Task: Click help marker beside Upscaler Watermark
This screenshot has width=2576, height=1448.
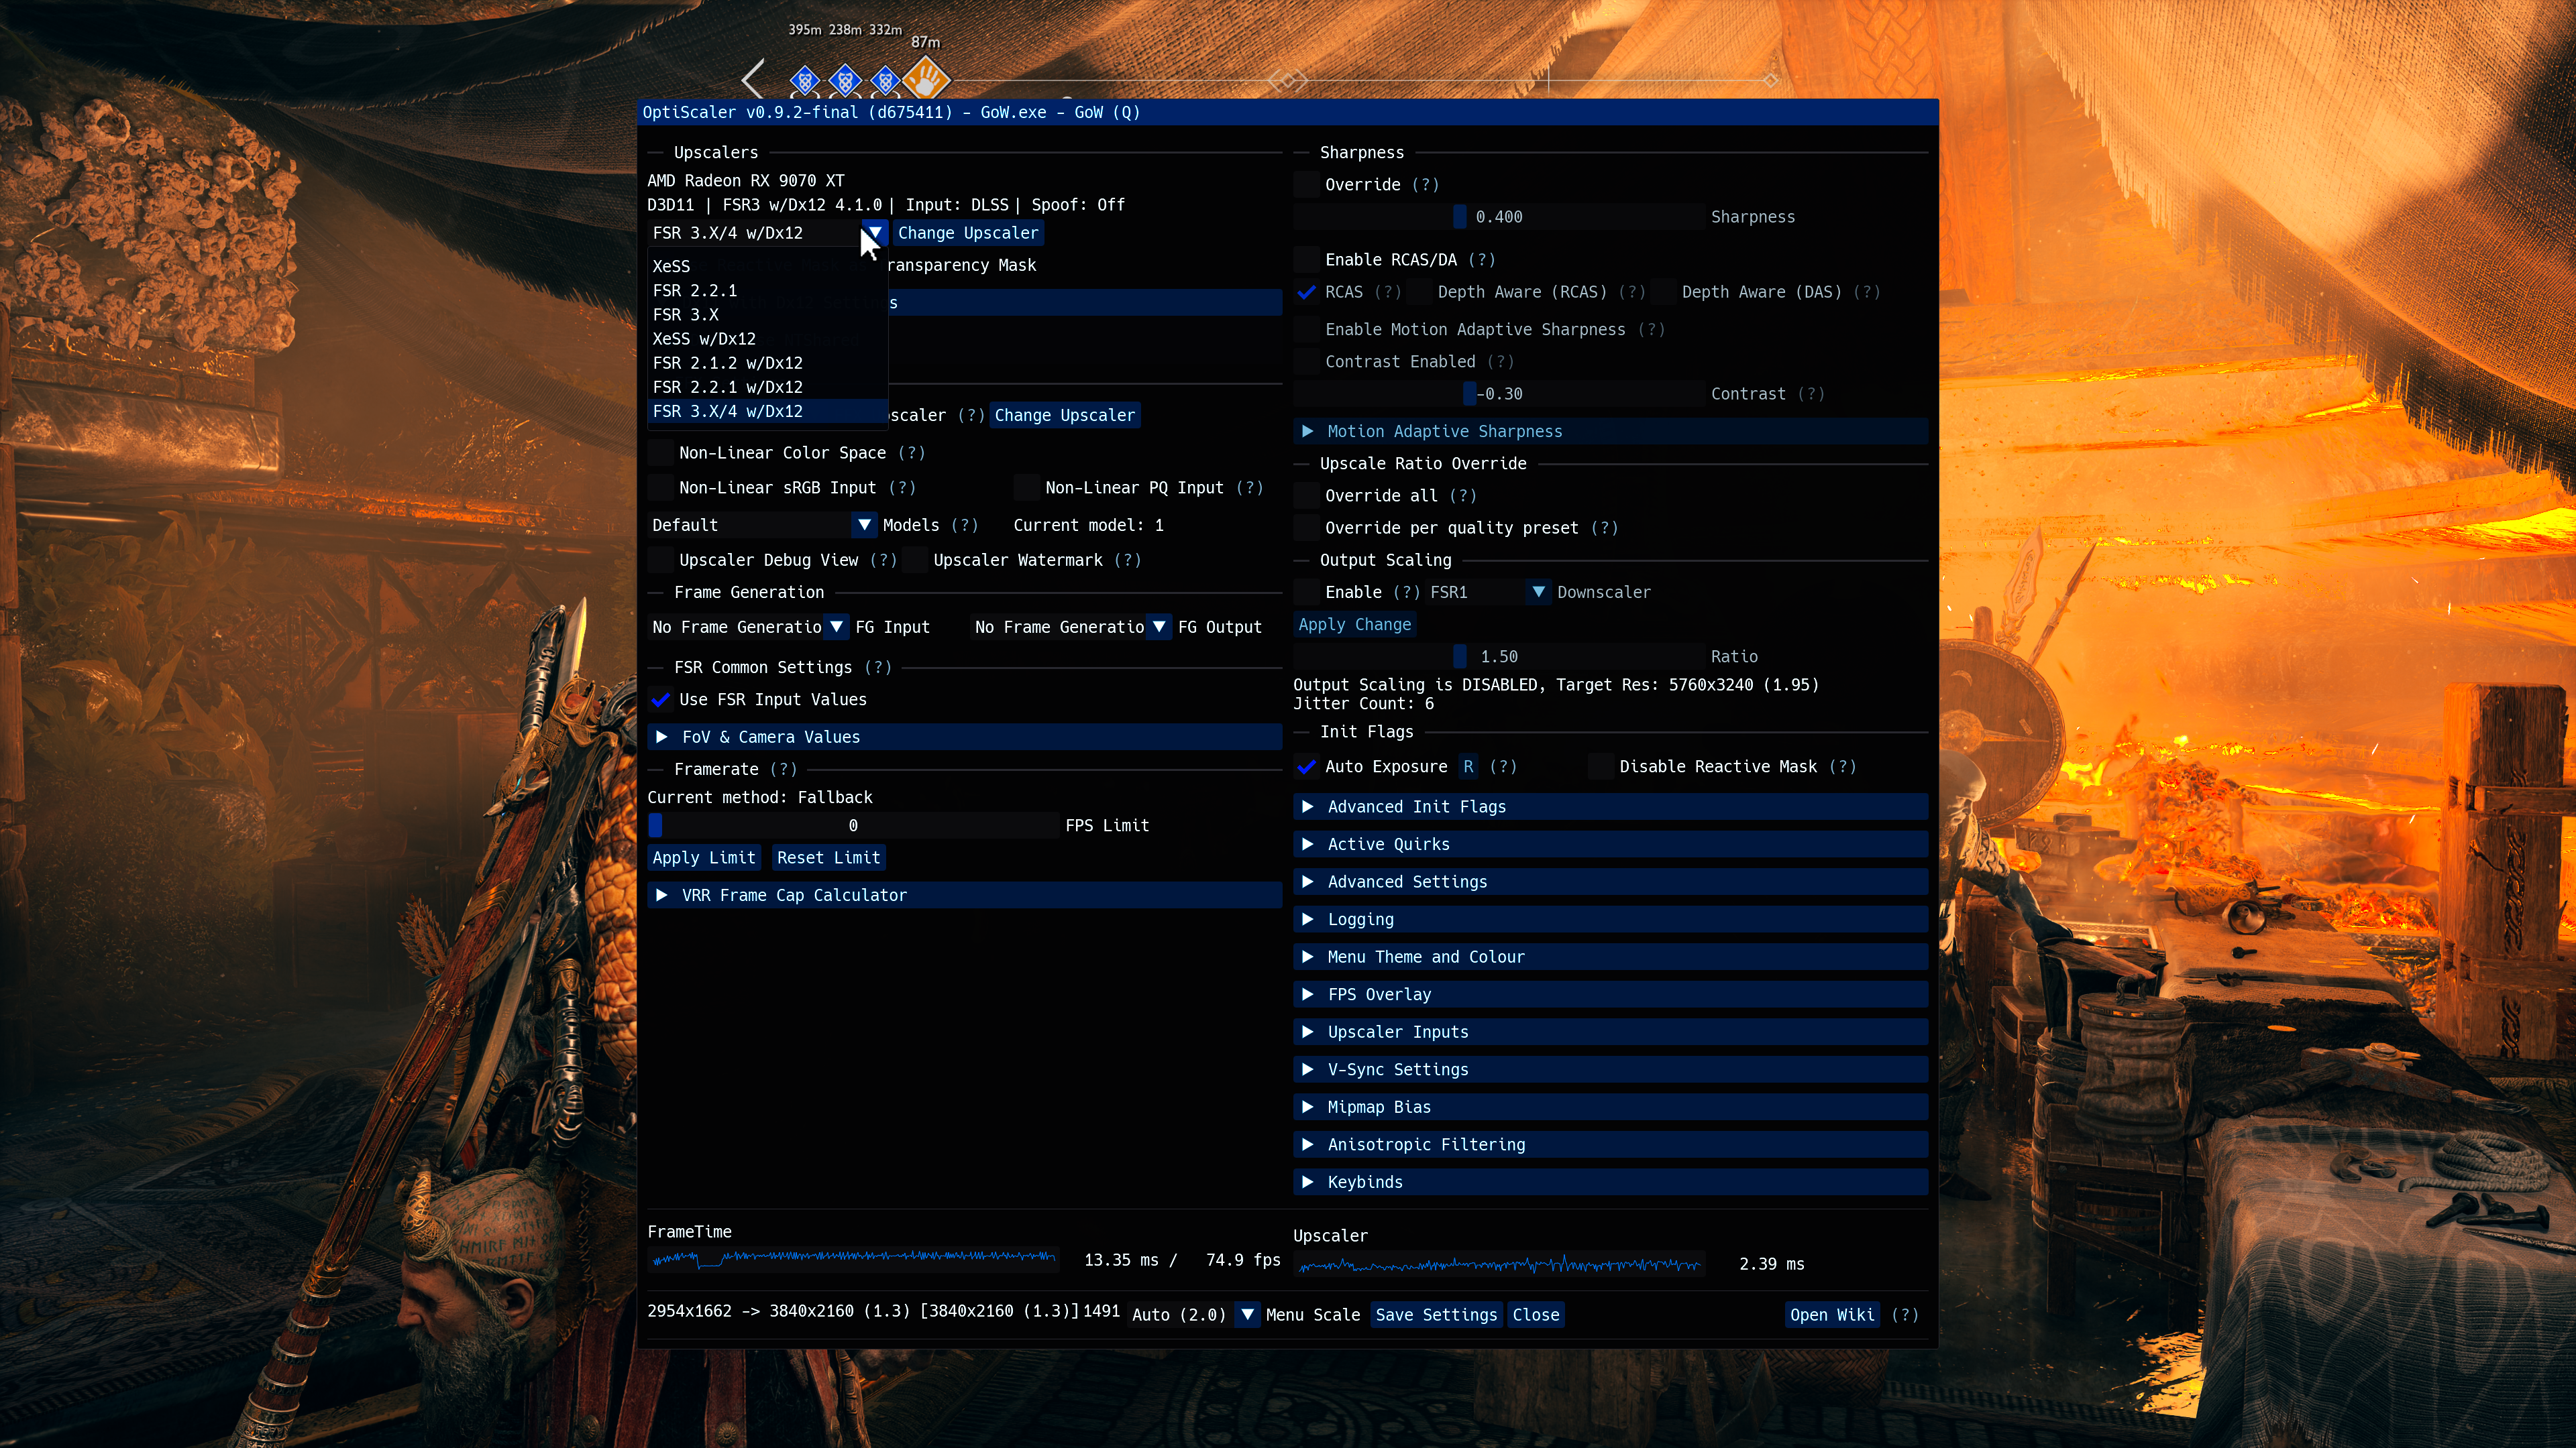Action: (1127, 560)
